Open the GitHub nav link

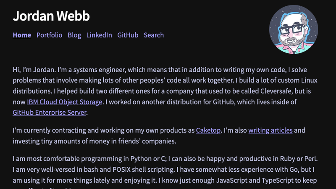pyautogui.click(x=128, y=35)
